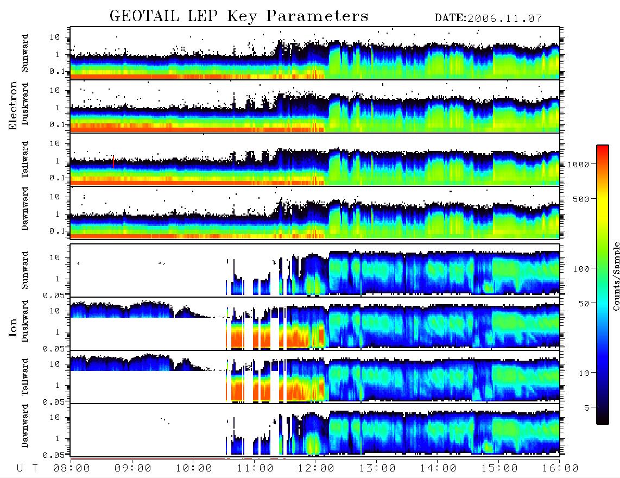The image size is (620, 478).
Task: Click the "50" color bar tick label
Action: point(584,304)
